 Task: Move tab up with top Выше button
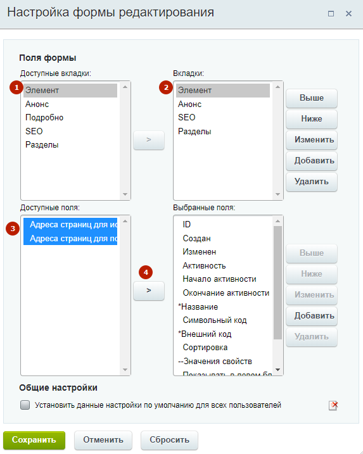[x=312, y=98]
